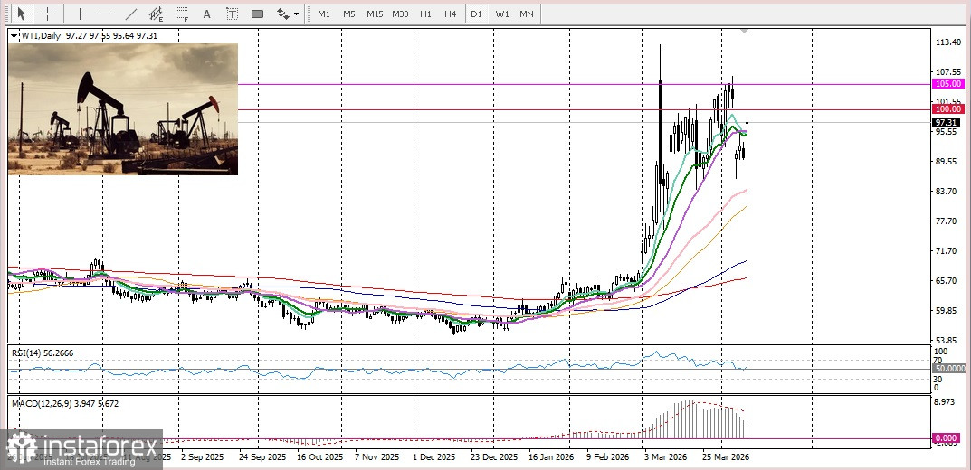This screenshot has height=470, width=971.
Task: Select the trendline drawing tool
Action: coord(131,14)
